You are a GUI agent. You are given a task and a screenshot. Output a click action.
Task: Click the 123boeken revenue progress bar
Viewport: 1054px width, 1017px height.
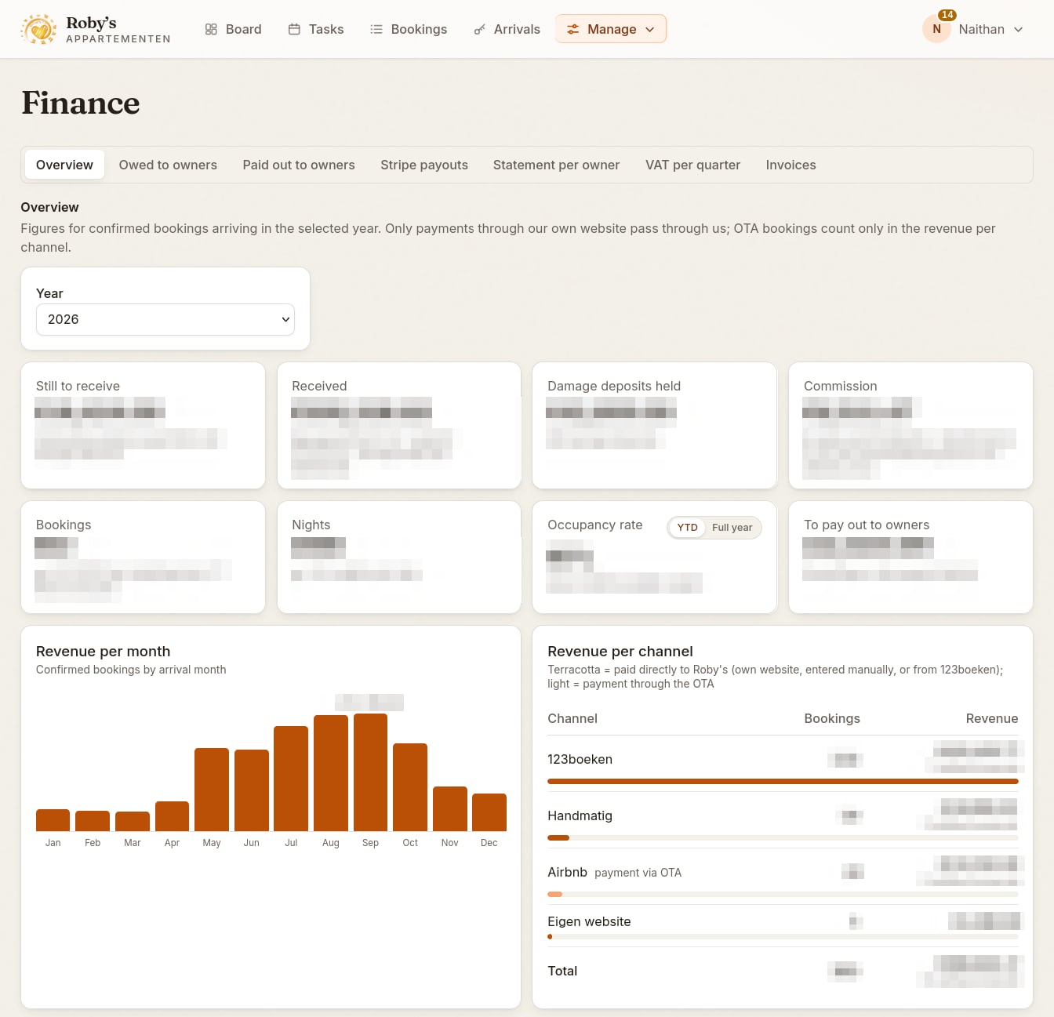pyautogui.click(x=783, y=782)
